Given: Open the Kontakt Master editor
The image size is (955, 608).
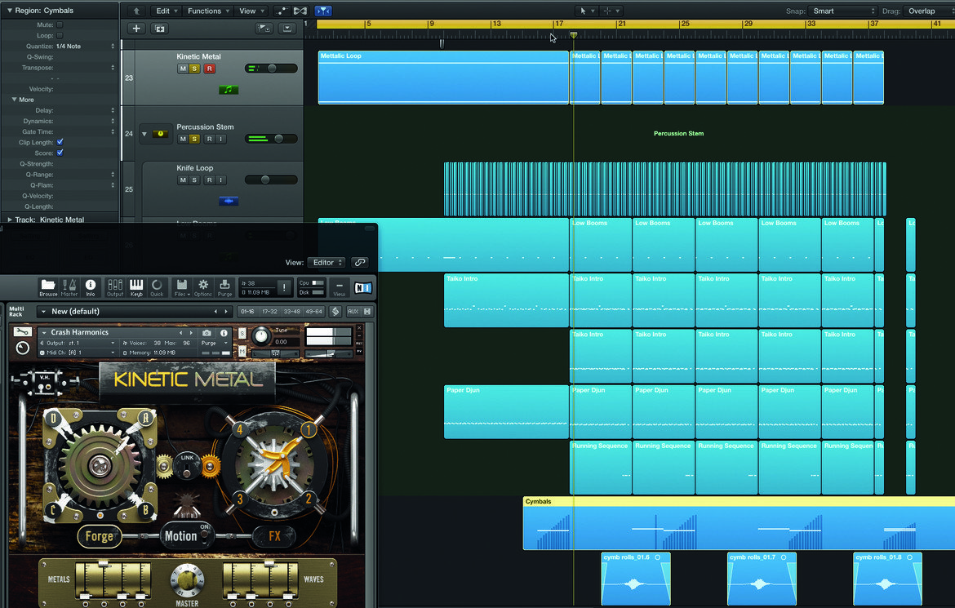Looking at the screenshot, I should (69, 287).
